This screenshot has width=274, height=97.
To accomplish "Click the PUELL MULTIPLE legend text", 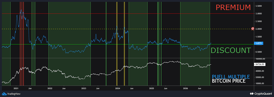I will [231, 77].
